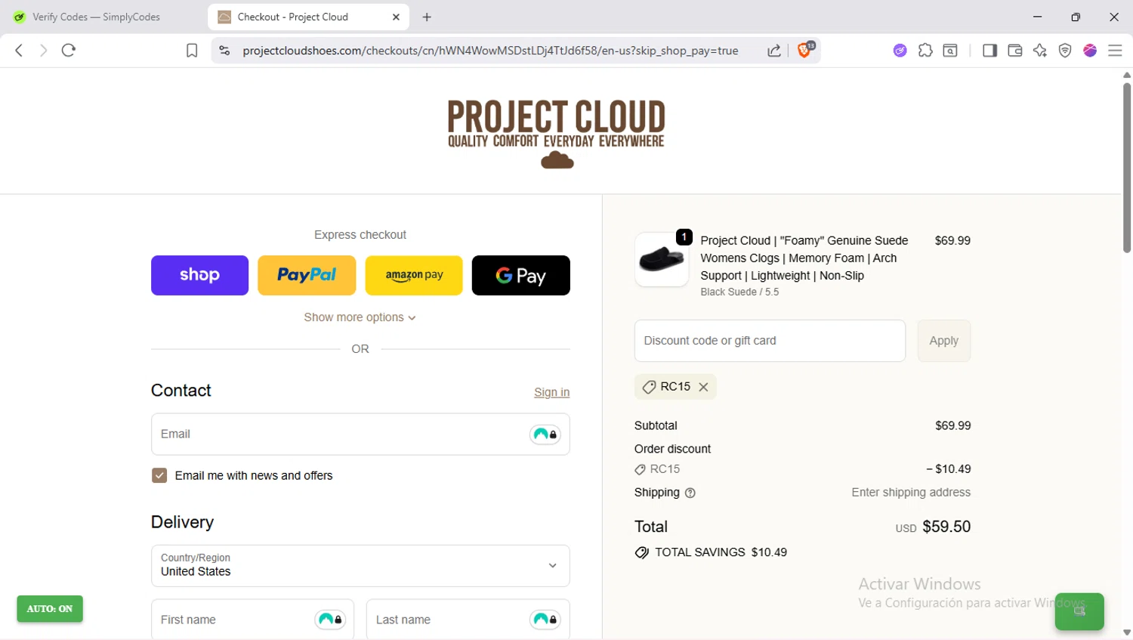This screenshot has height=640, width=1133.
Task: Open Brave VPN shield icon
Action: 1065,51
